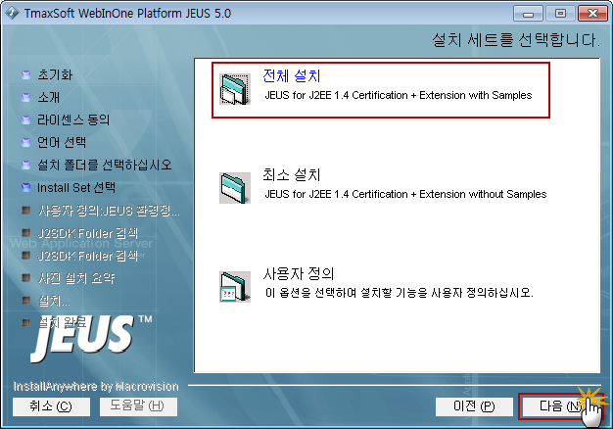Screen dimensions: 613x429
Task: Click the custom option description text
Action: (400, 293)
